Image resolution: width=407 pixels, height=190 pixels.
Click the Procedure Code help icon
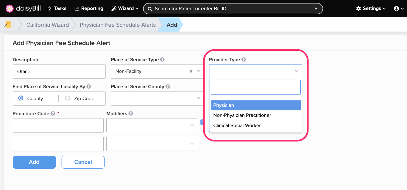click(53, 114)
